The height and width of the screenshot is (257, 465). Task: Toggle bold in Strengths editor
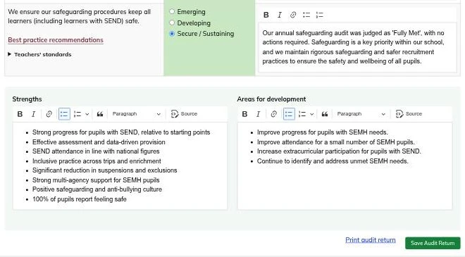[x=20, y=114]
